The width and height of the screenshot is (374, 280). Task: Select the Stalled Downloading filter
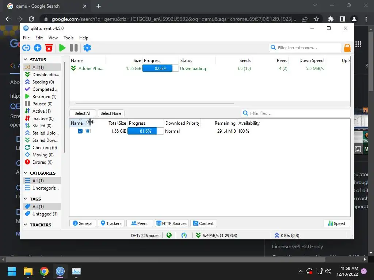click(x=42, y=140)
